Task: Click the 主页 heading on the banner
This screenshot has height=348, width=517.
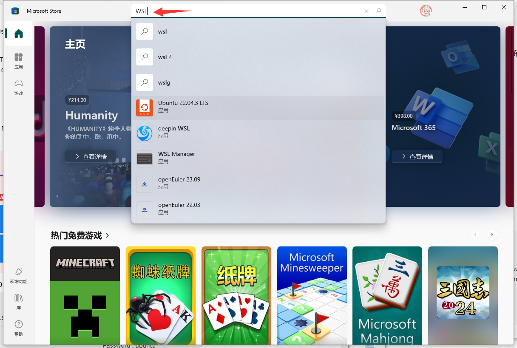Action: (x=75, y=44)
